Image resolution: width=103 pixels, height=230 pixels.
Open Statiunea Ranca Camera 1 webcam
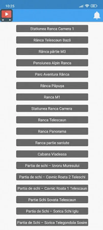[x=52, y=29]
